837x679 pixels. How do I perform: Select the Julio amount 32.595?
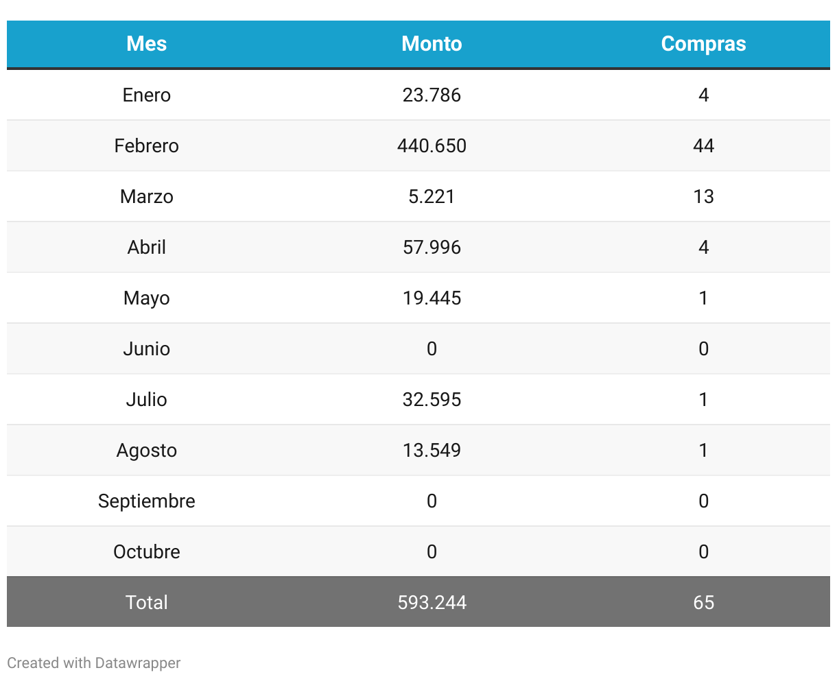pos(432,399)
